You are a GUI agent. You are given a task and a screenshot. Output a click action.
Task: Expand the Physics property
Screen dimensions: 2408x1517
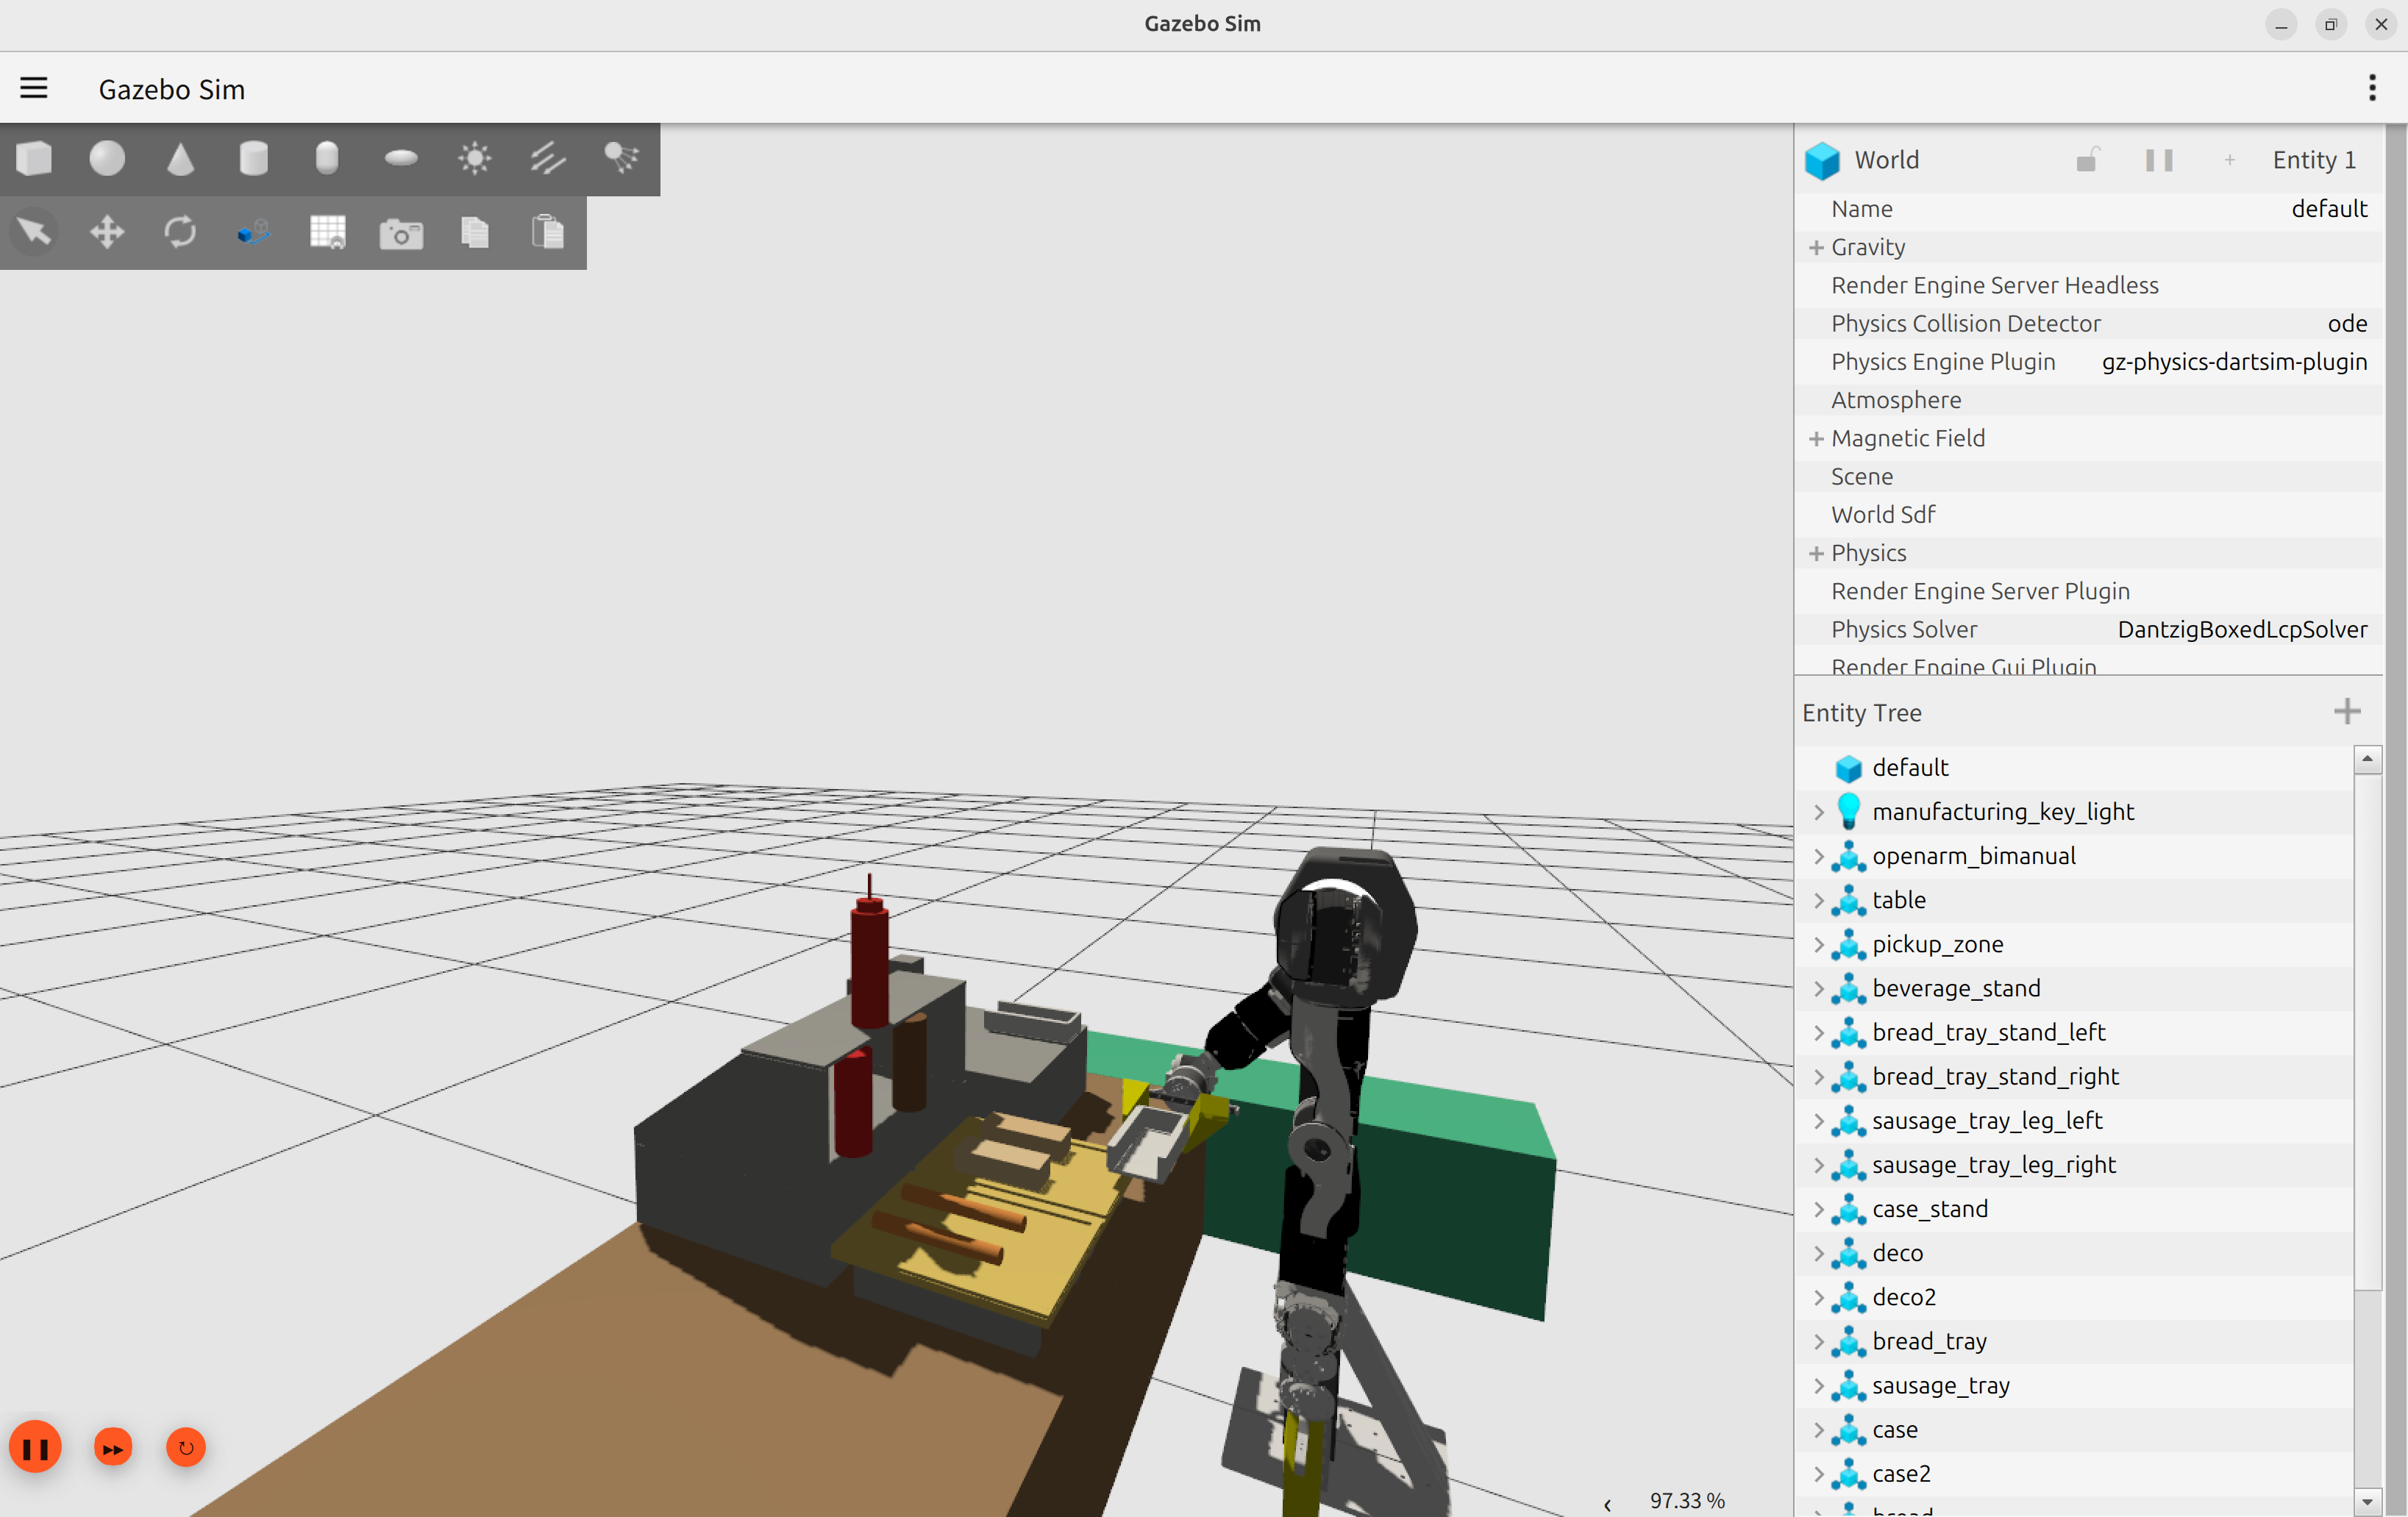(1816, 553)
